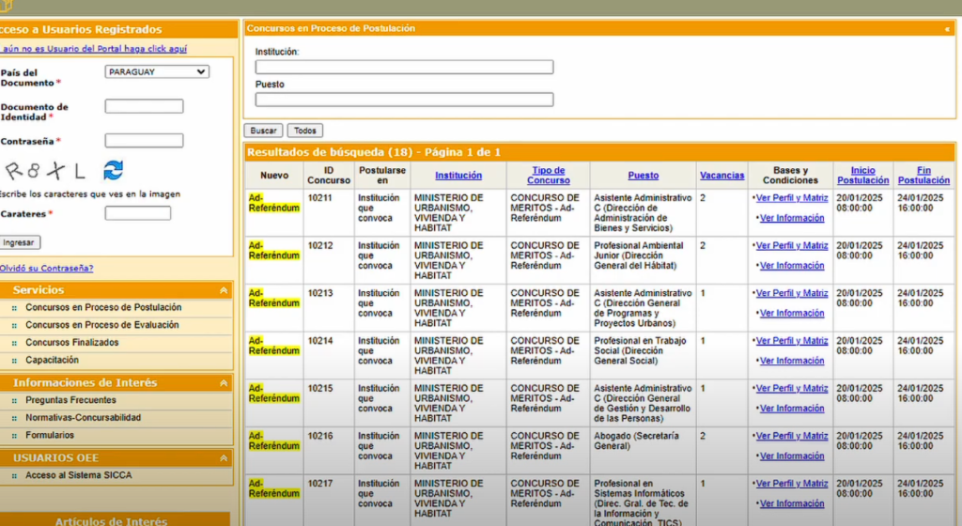The image size is (962, 526).
Task: Open Ver Perfil y Matriz for concurso 10212
Action: pos(791,246)
